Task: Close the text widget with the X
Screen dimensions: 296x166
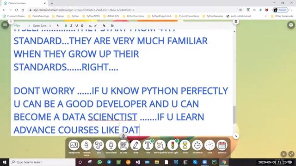Action: 11,22
